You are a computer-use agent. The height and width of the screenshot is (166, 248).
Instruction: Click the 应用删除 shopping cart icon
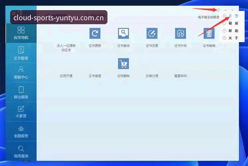(x=124, y=64)
